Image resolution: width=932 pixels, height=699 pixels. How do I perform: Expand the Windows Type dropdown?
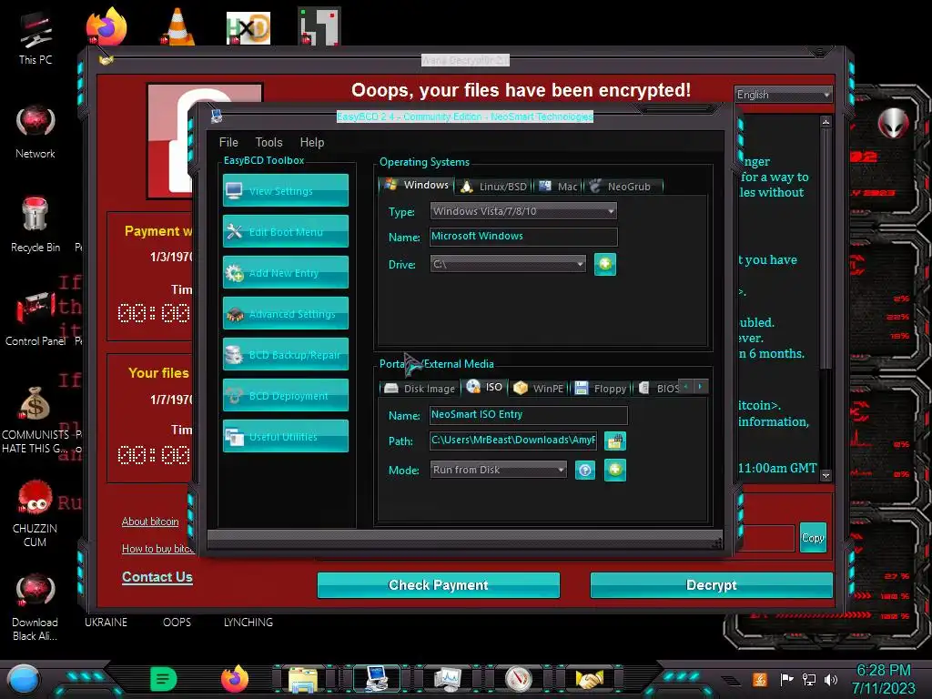pos(523,211)
